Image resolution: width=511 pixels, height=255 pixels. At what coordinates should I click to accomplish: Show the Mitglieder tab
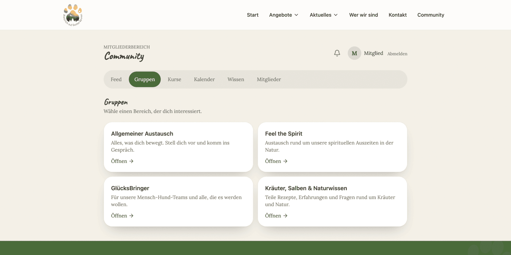coord(269,79)
